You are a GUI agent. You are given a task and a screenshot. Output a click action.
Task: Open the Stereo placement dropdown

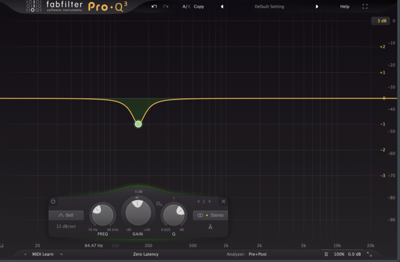coord(210,215)
